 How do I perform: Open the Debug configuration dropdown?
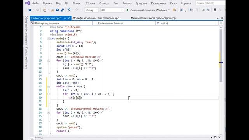coord(92,10)
